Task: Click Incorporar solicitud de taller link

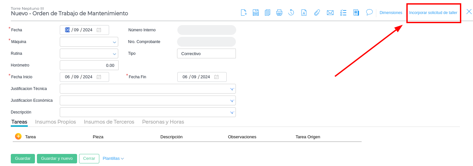Action: (x=433, y=13)
